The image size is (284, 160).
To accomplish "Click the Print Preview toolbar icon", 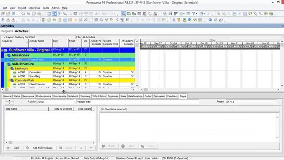I will point(28,14).
